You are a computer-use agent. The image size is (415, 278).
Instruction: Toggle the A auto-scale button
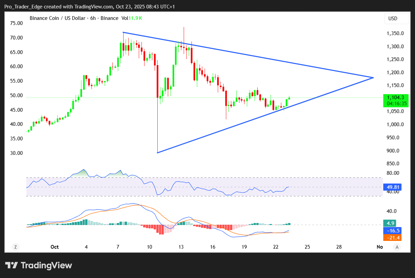(x=397, y=247)
